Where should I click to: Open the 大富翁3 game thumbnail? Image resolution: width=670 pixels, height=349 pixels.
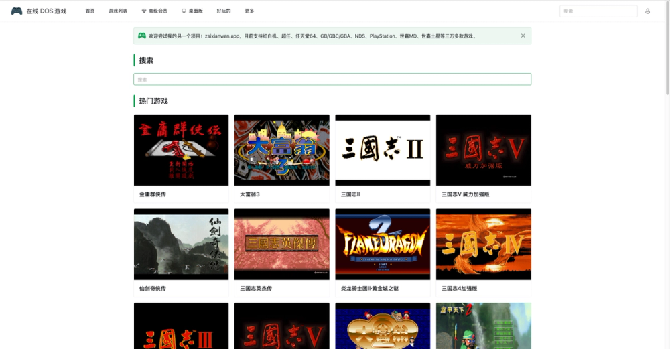[x=282, y=150]
